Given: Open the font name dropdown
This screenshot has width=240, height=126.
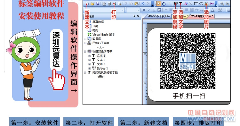Looking at the screenshot, I should tap(123, 10).
